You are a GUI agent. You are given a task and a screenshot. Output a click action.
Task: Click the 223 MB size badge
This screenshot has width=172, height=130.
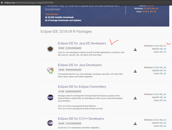tap(61, 123)
